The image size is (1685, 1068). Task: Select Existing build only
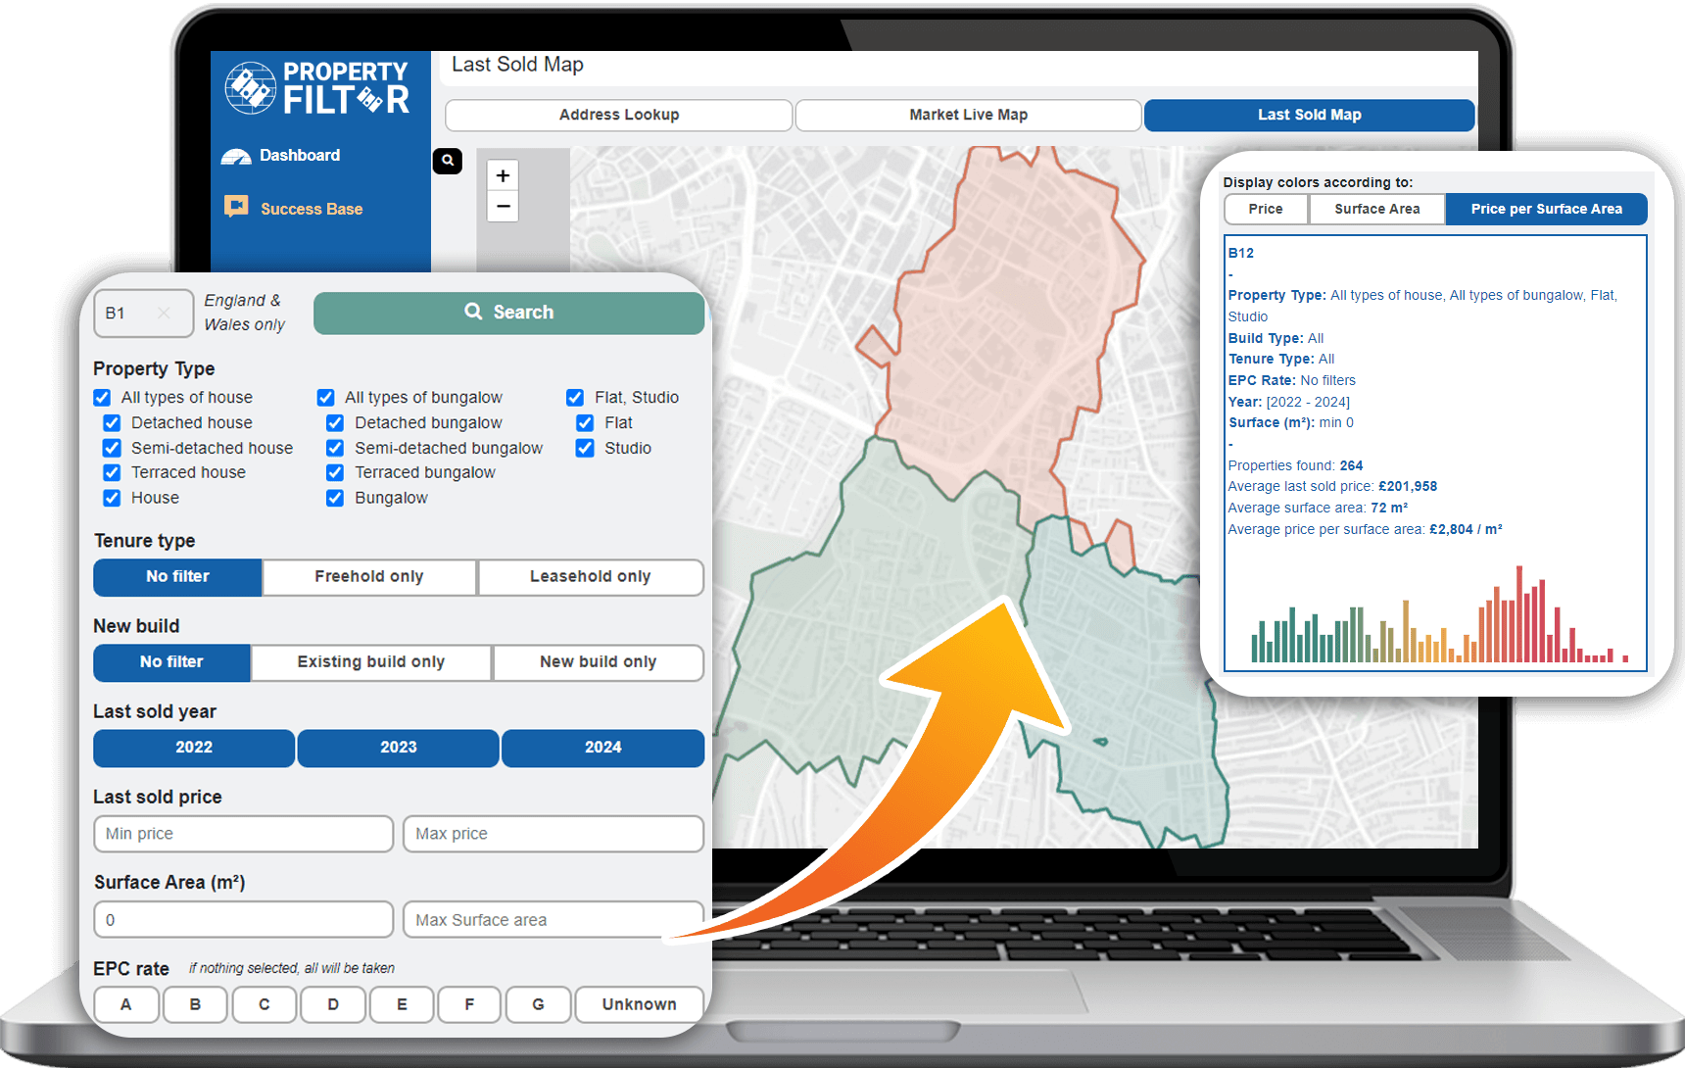(371, 662)
